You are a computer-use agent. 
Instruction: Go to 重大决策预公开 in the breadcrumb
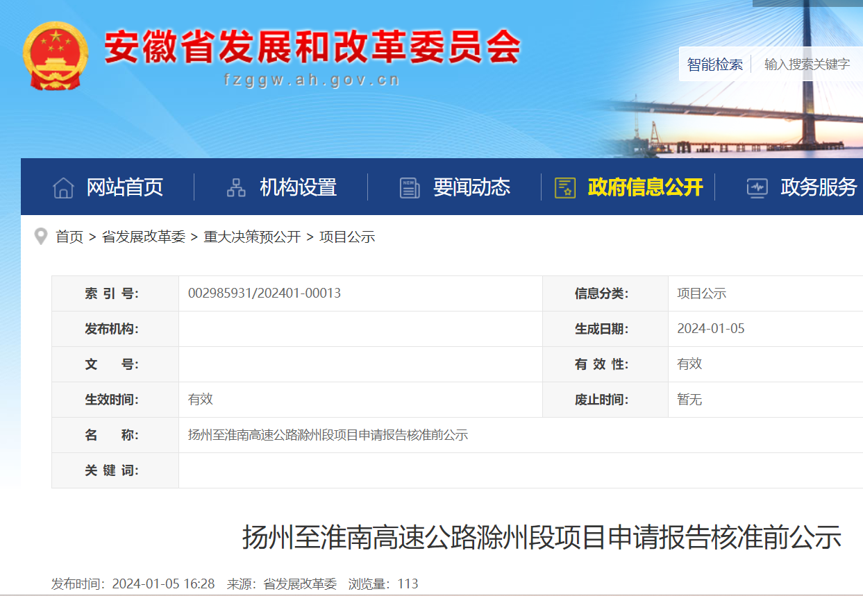(252, 237)
